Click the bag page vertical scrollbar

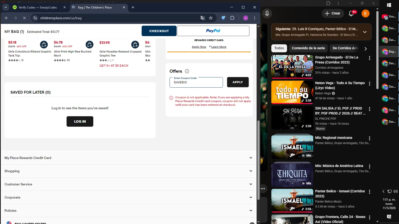[258, 160]
